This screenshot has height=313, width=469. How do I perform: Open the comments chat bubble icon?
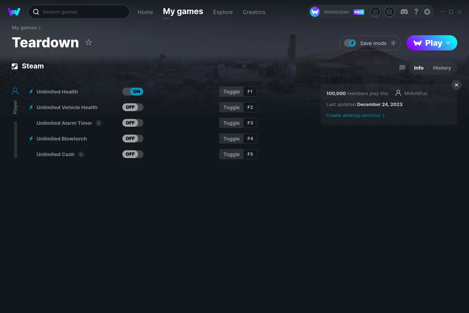coord(402,68)
